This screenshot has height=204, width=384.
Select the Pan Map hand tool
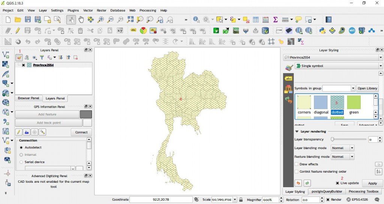pyautogui.click(x=81, y=19)
